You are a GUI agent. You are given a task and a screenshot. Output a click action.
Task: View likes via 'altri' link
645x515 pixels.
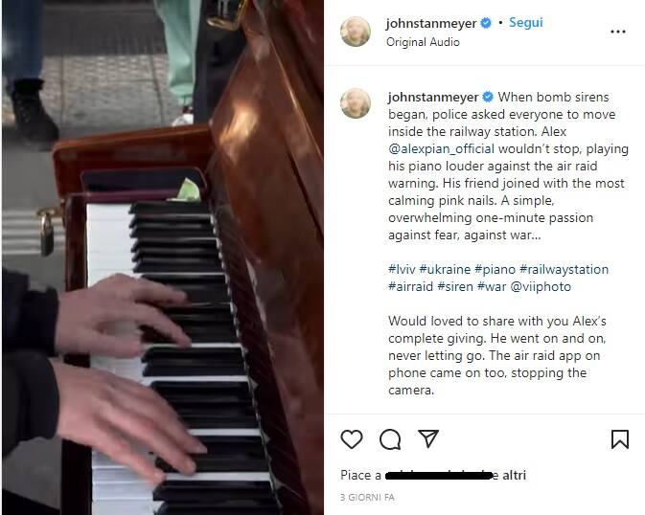pos(515,475)
